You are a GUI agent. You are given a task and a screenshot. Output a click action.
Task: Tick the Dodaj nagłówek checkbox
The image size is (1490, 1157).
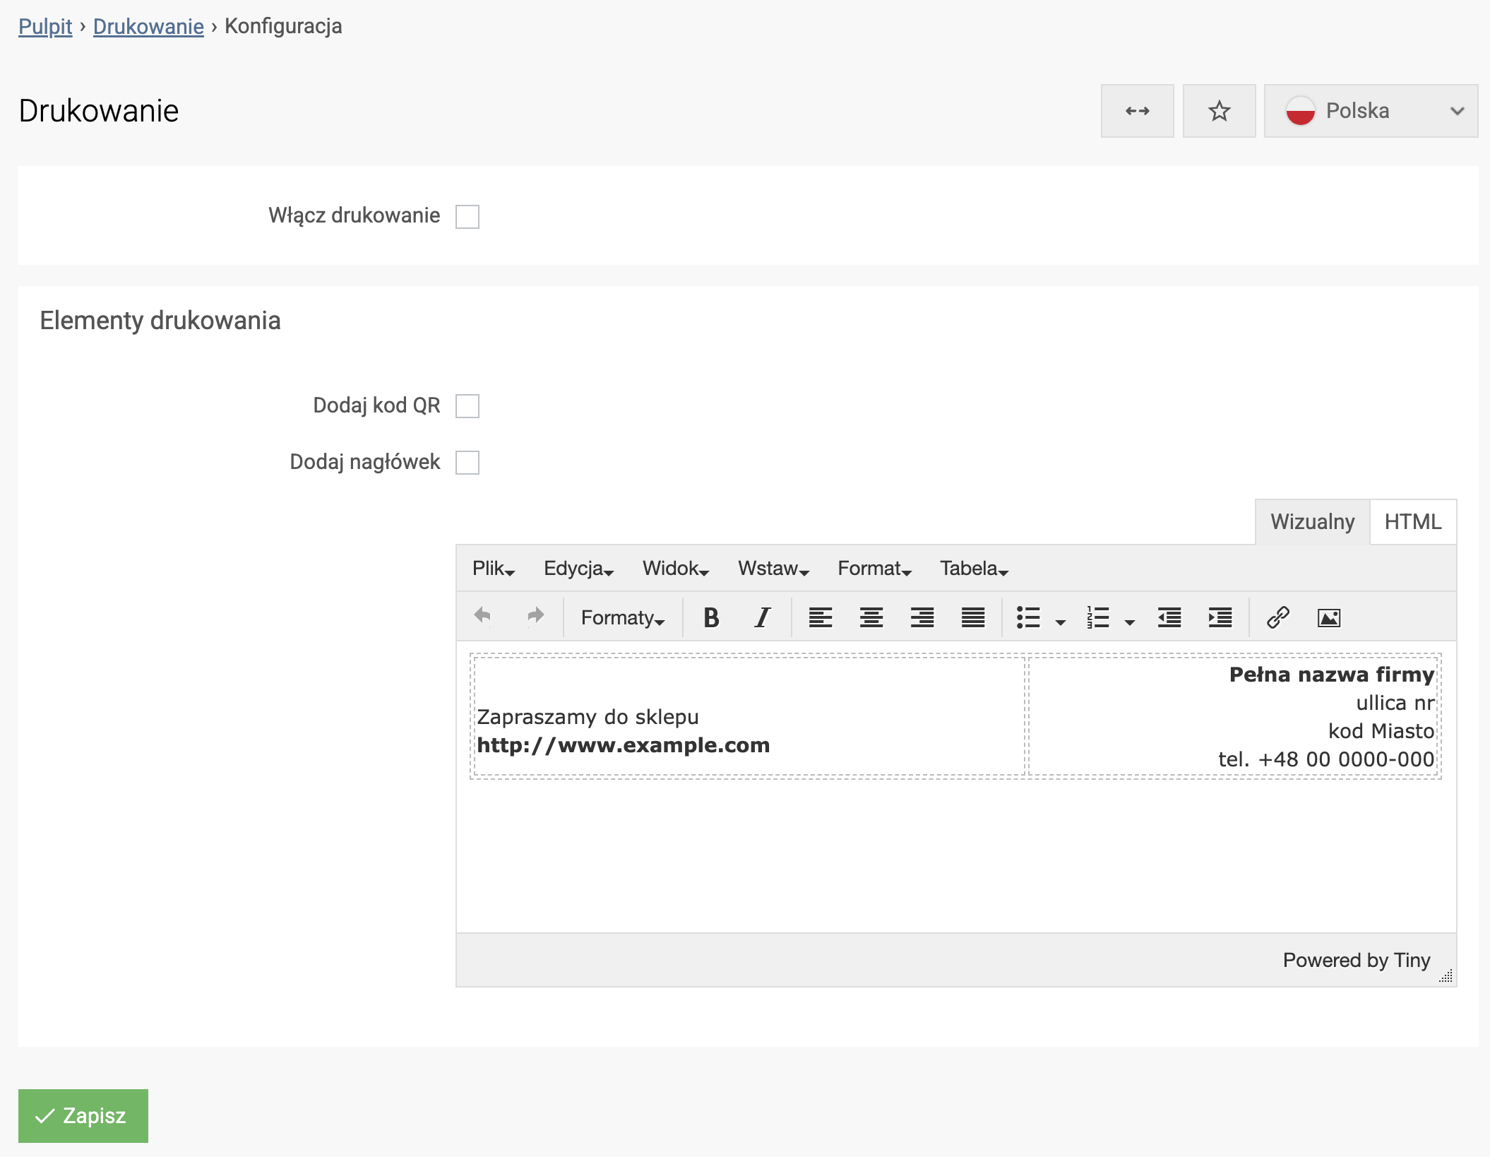pyautogui.click(x=467, y=463)
